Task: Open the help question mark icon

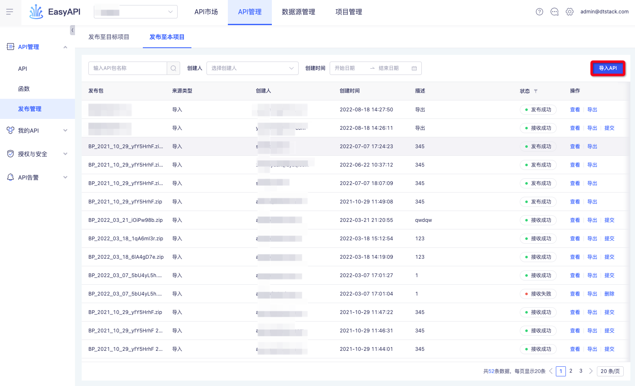Action: point(539,12)
